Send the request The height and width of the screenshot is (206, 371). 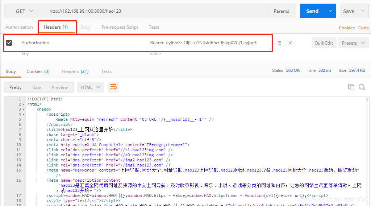pos(312,11)
